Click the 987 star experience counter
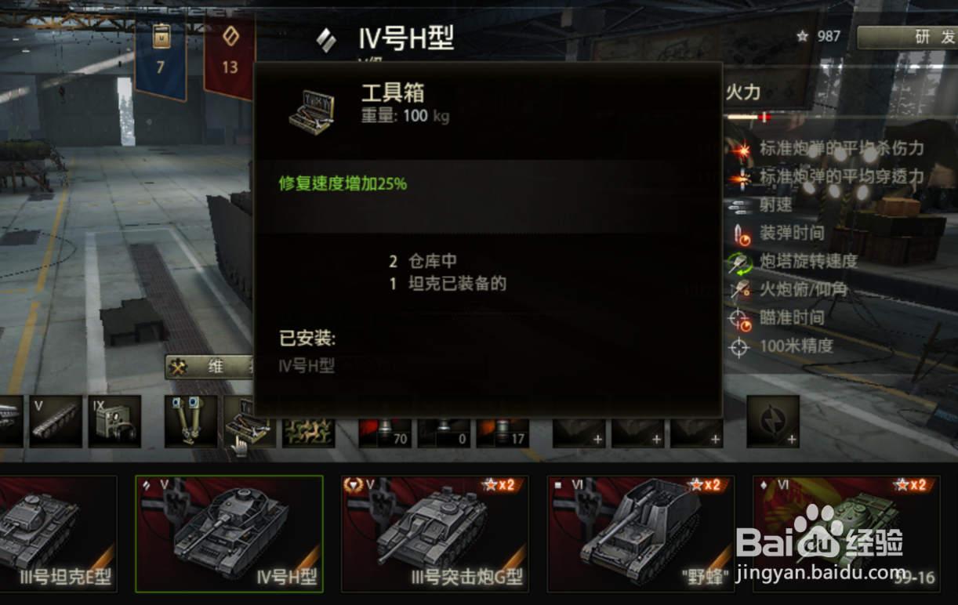This screenshot has width=958, height=605. [x=818, y=36]
